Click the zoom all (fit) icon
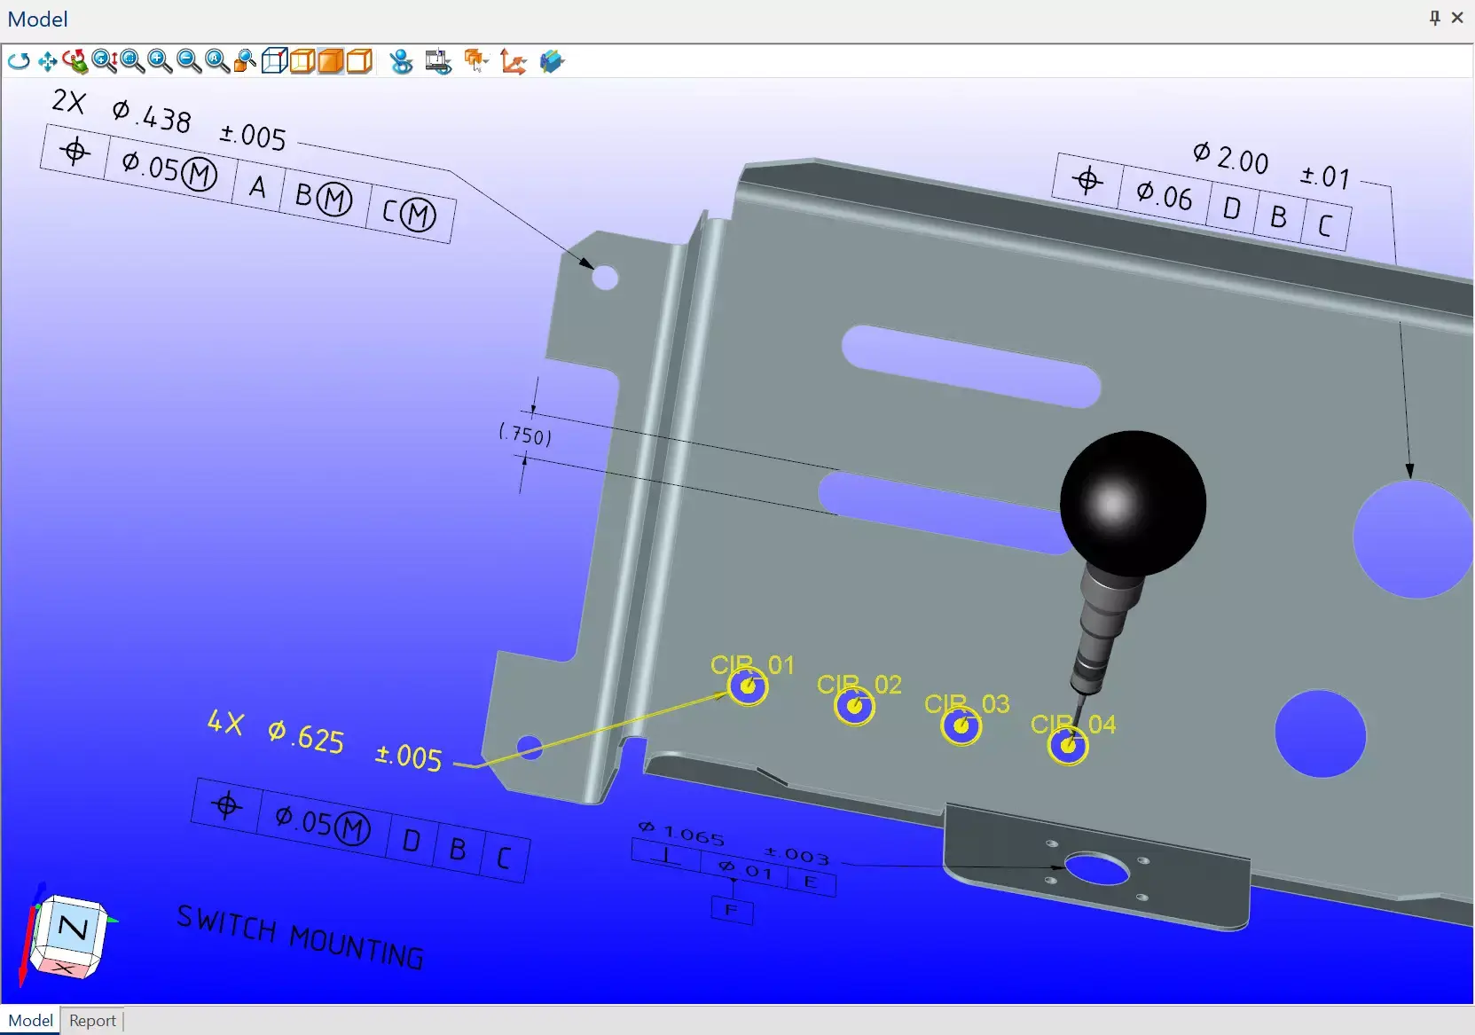 (x=216, y=61)
